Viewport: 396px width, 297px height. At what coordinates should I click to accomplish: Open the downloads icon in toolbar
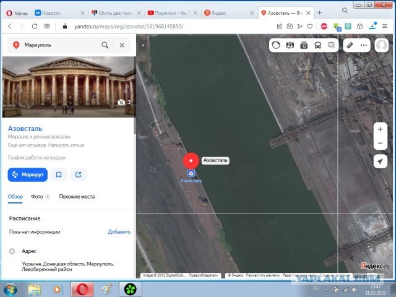[x=372, y=26]
